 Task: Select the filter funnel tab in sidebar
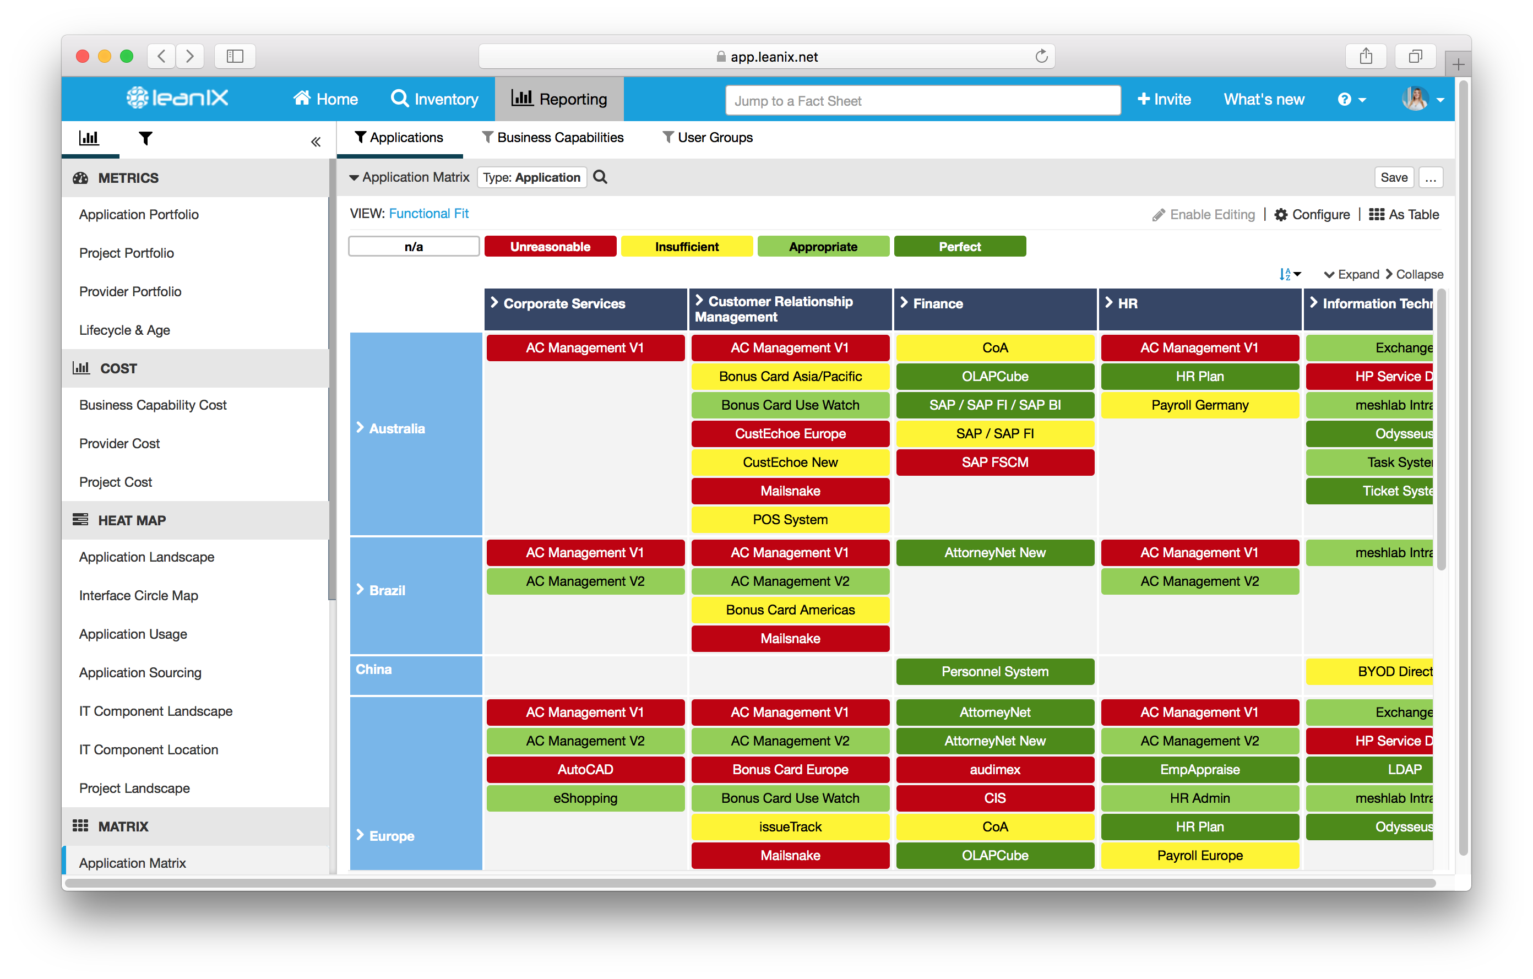146,138
